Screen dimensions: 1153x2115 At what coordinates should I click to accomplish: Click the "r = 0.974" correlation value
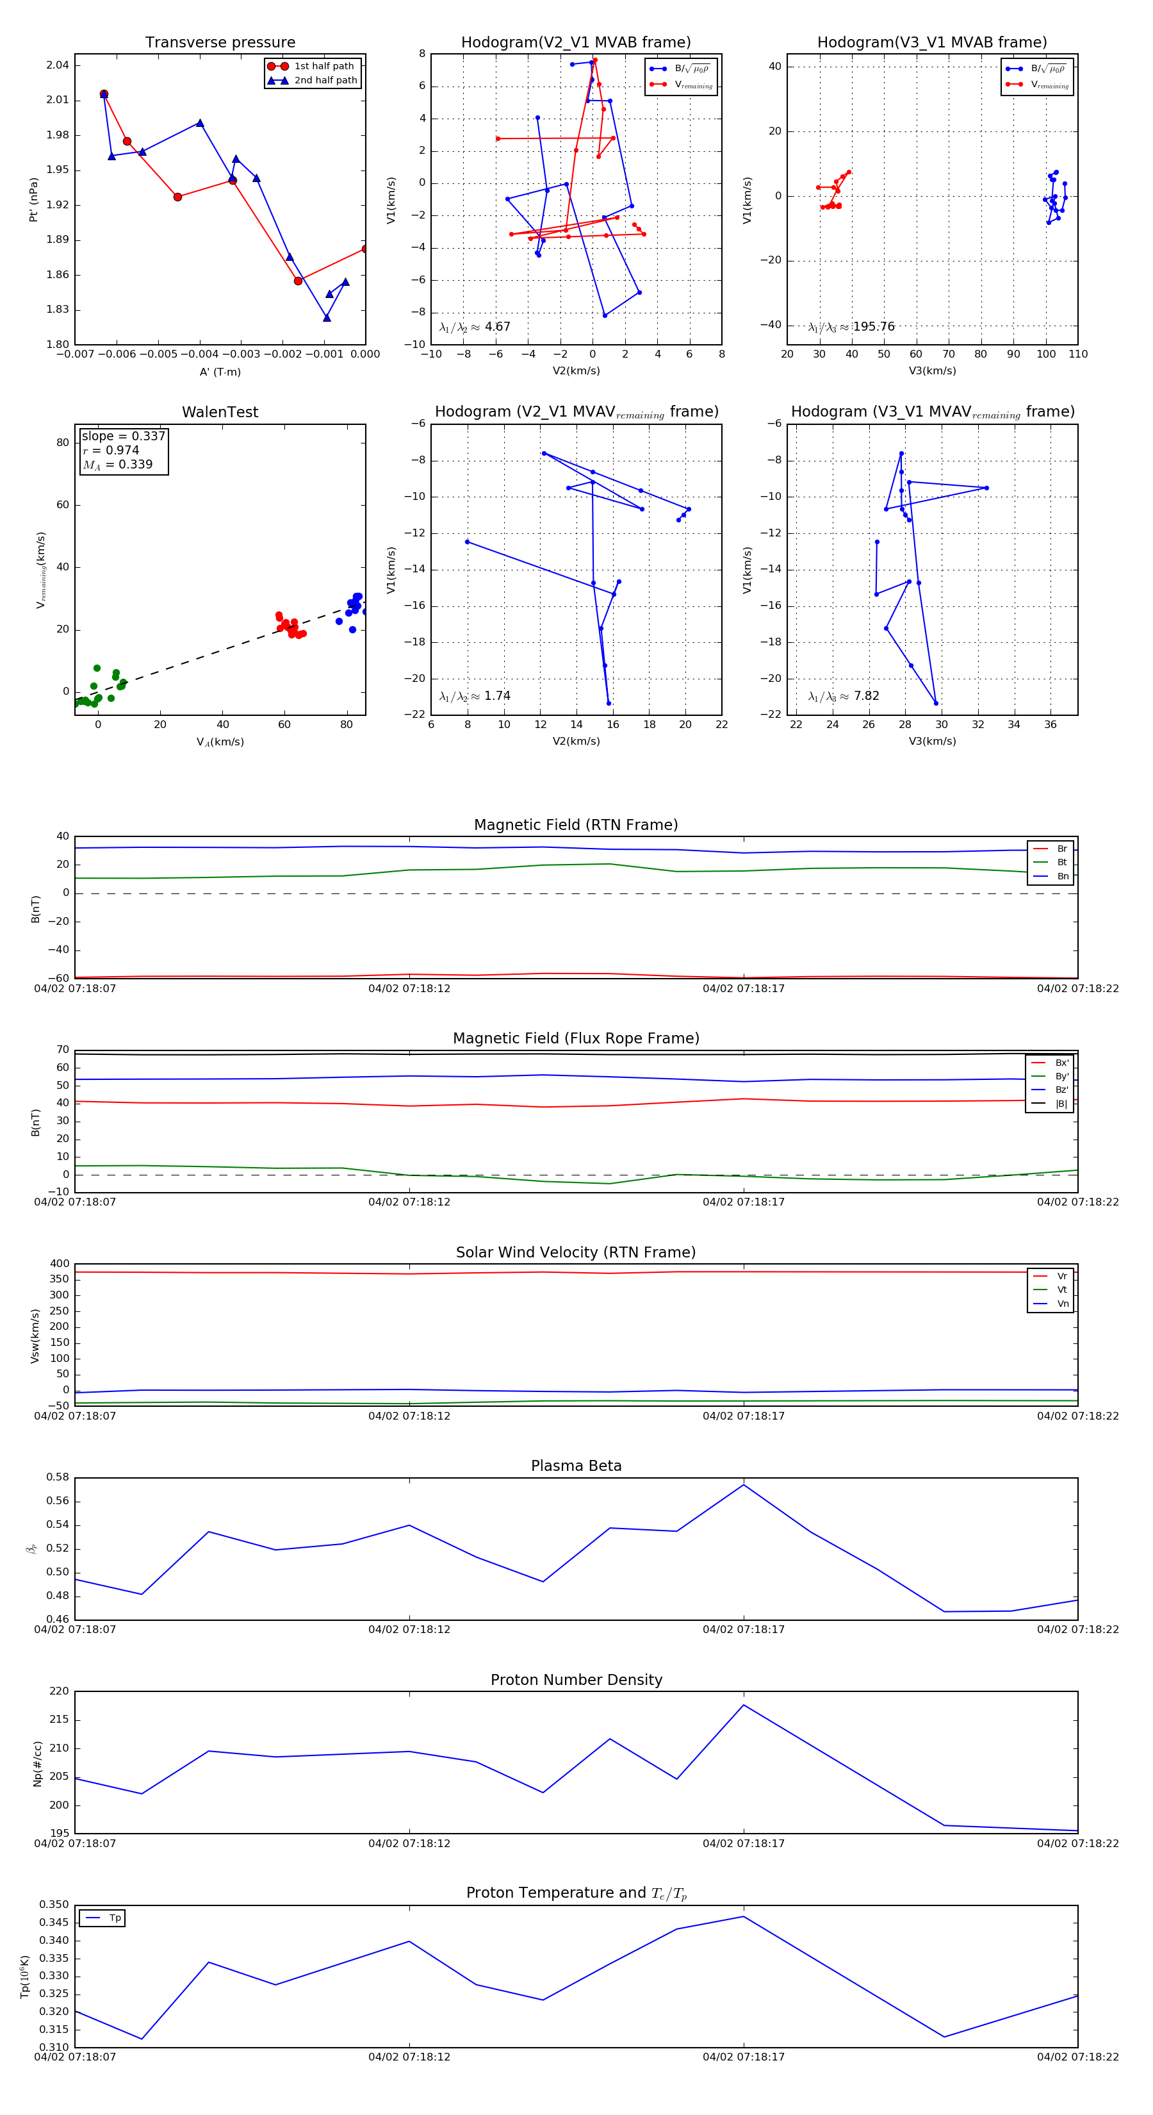point(111,451)
